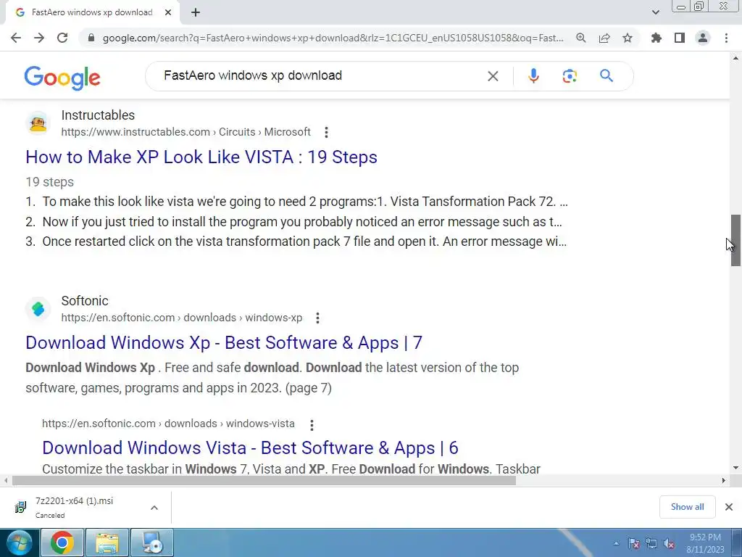
Task: Open the Chrome profile avatar
Action: pos(703,38)
